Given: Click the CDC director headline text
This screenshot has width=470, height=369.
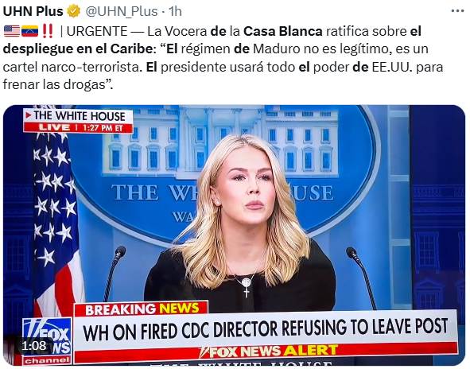Looking at the screenshot, I should [265, 330].
